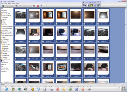This screenshot has height=92, width=127.
Task: Select the laptop underside thumbnail in top row
Action: point(34,15)
